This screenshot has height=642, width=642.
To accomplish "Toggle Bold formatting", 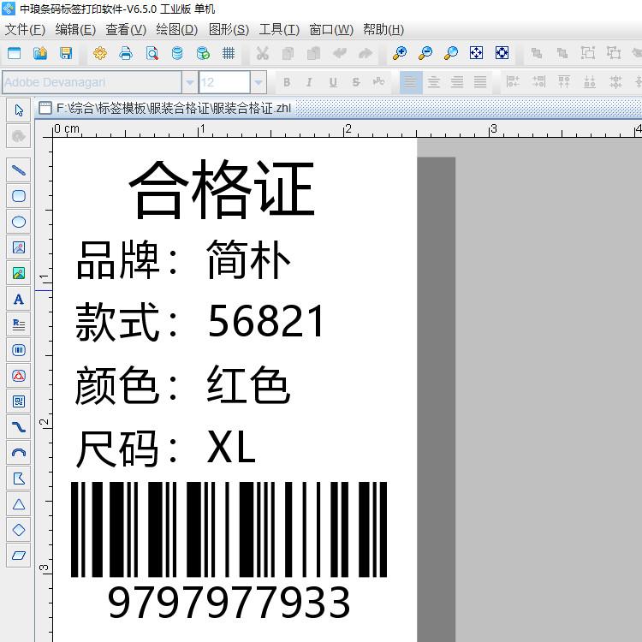I will coord(287,82).
